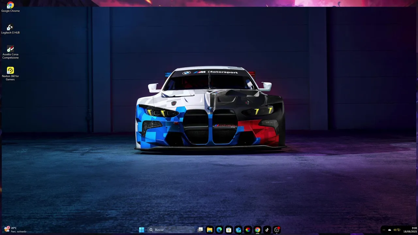This screenshot has width=418, height=235.
Task: Switch to Google Chrome in the taskbar
Action: click(x=258, y=230)
